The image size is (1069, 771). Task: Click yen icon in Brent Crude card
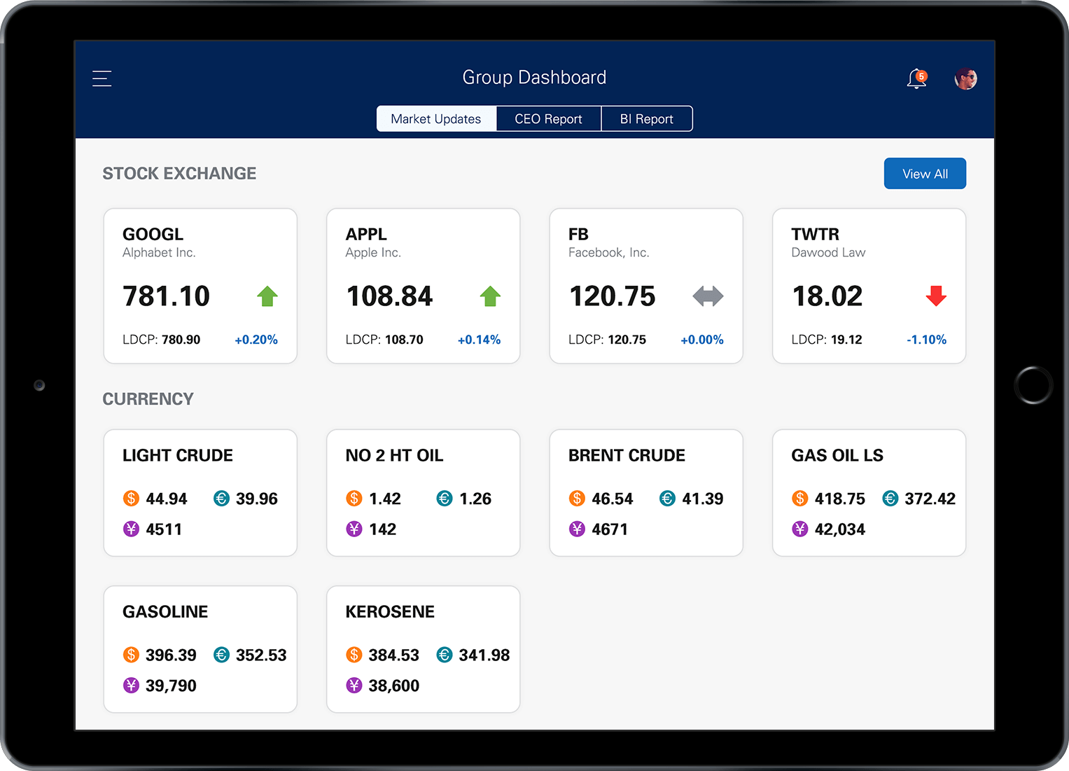(577, 529)
